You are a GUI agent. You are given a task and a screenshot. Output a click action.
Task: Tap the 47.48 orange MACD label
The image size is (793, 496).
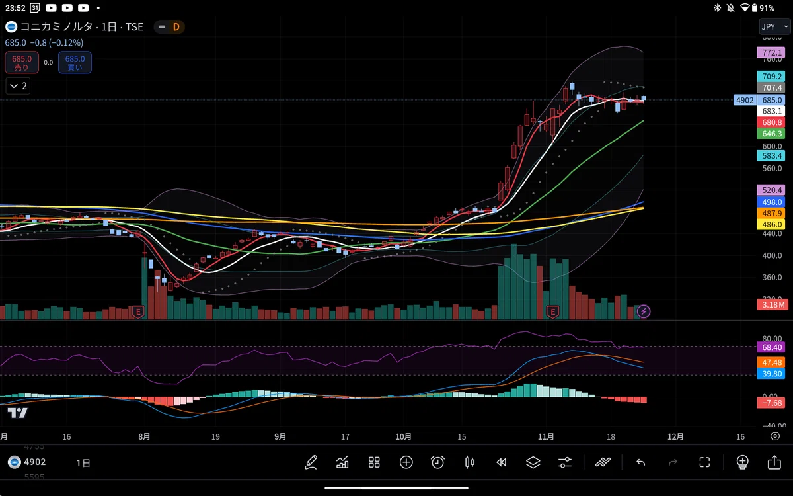[x=772, y=362]
